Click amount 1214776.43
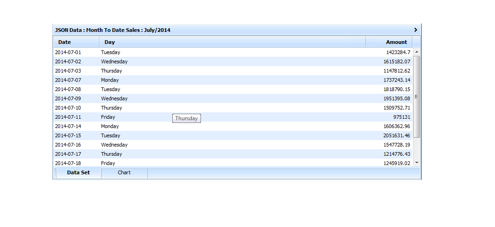Viewport: 495px width, 227px height. [x=397, y=154]
